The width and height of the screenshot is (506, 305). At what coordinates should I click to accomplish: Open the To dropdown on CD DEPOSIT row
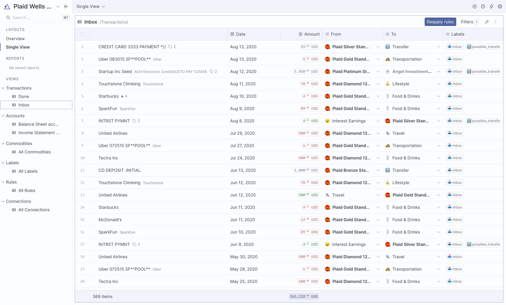[x=438, y=170]
